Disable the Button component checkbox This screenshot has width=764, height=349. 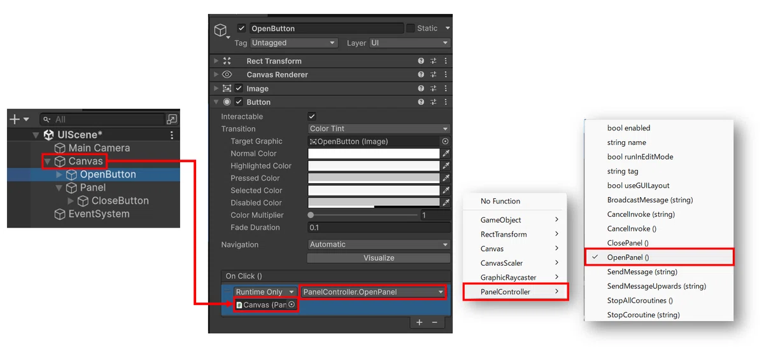tap(239, 102)
